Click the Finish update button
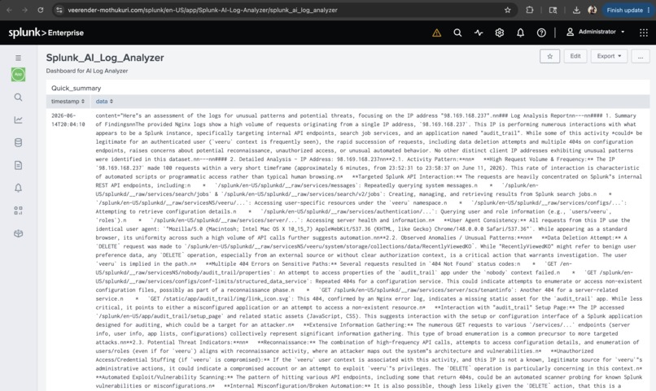This screenshot has width=656, height=391. pyautogui.click(x=628, y=10)
